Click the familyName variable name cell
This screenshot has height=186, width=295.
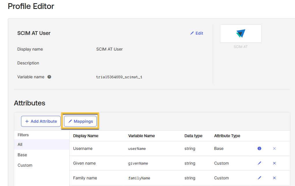click(x=139, y=178)
